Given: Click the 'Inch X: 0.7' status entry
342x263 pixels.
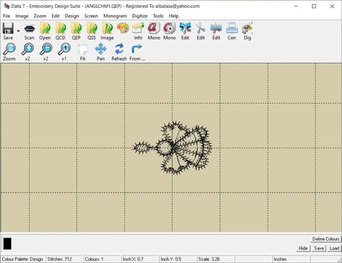Looking at the screenshot, I should pyautogui.click(x=133, y=259).
